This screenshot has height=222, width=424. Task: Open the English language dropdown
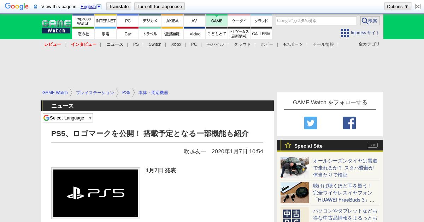tap(91, 6)
